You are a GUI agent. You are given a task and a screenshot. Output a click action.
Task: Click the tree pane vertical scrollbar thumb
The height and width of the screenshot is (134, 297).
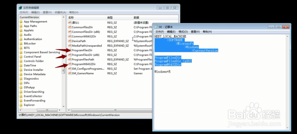point(64,71)
